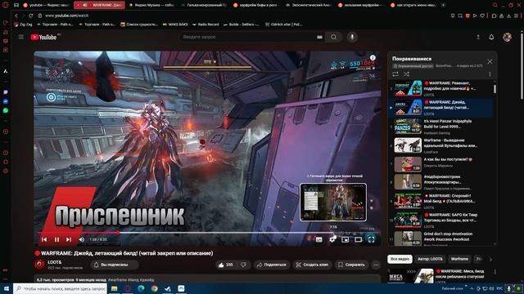Reload the page with the refresh icon
Image resolution: width=524 pixels, height=294 pixels.
[31, 16]
